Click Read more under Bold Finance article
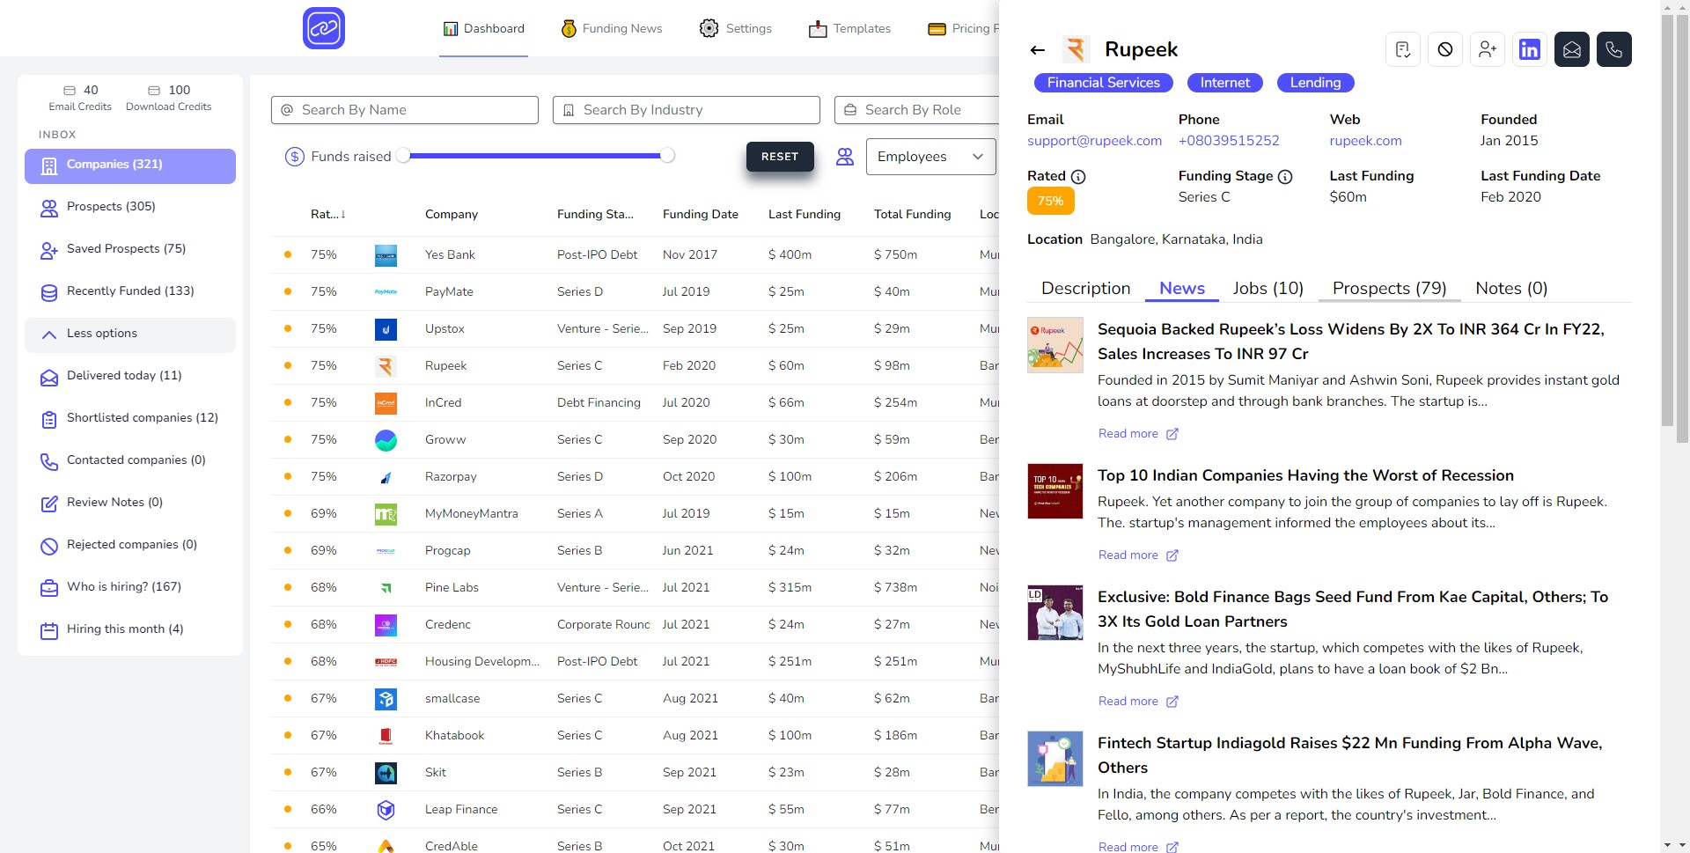This screenshot has width=1690, height=853. coord(1137,702)
